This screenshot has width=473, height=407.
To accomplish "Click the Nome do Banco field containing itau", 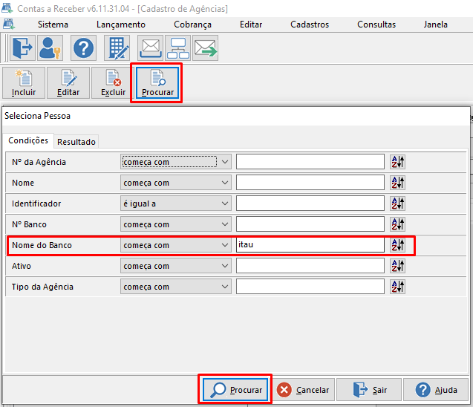I will click(310, 245).
